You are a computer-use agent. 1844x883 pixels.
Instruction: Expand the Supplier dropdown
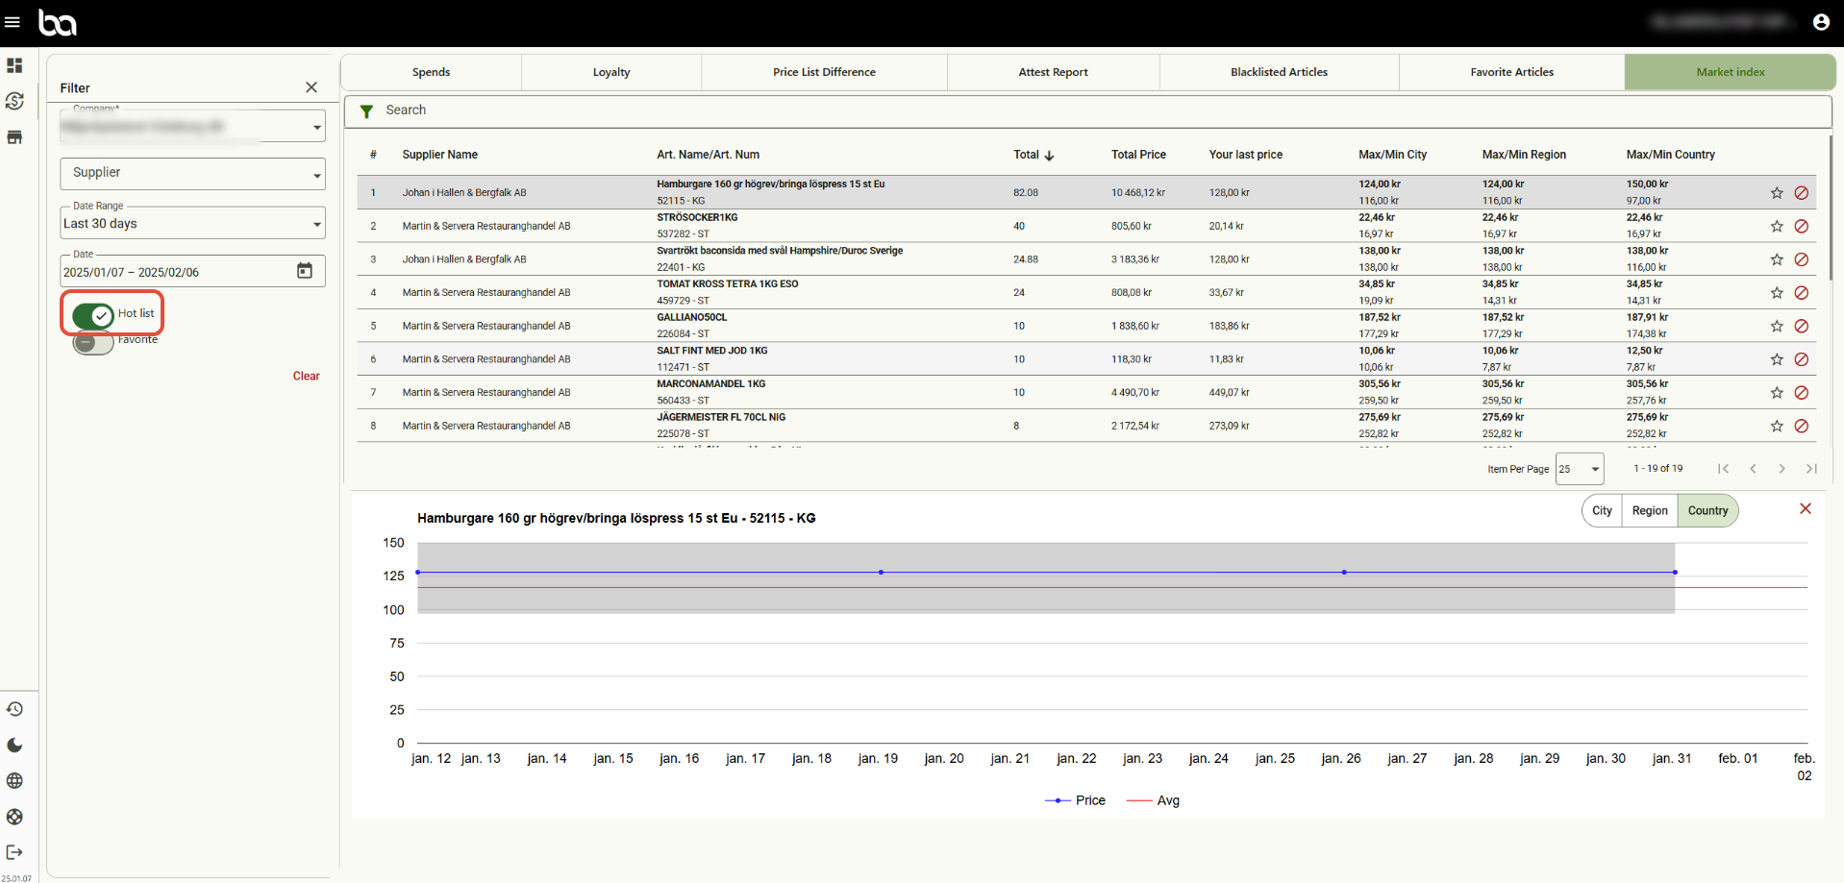(x=192, y=174)
